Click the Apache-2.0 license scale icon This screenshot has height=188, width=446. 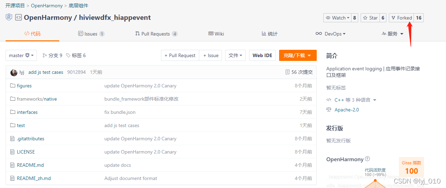coord(329,110)
